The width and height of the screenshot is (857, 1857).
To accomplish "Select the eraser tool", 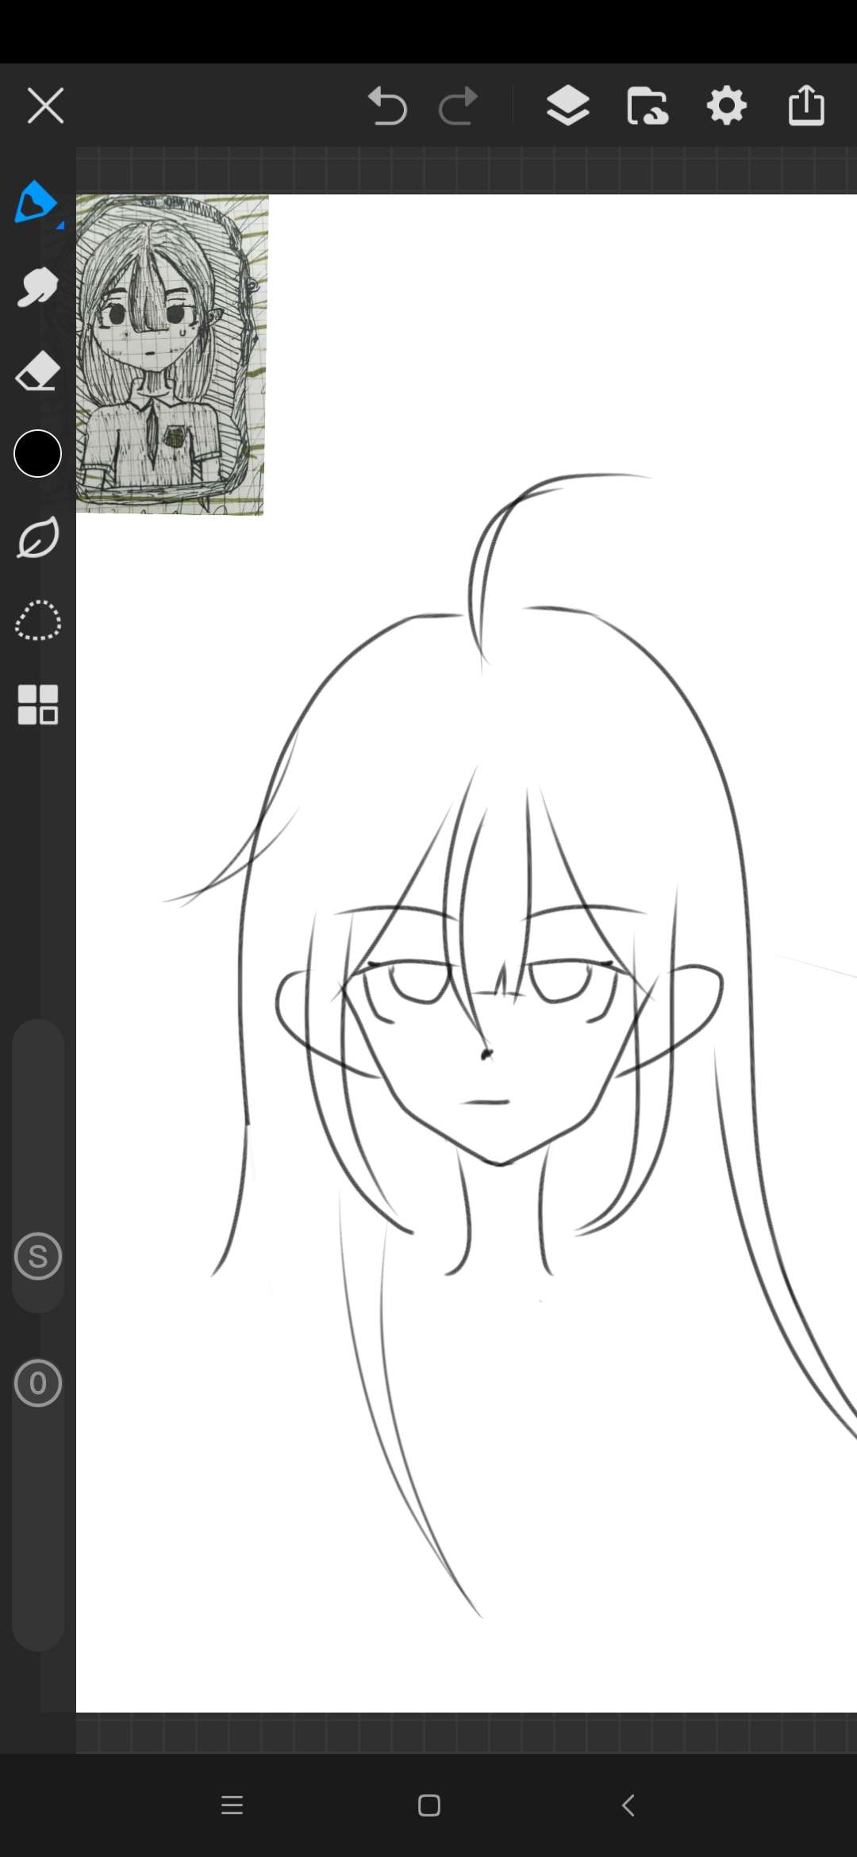I will (x=37, y=371).
